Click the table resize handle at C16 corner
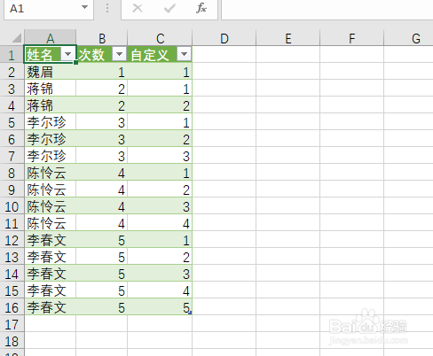This screenshot has width=433, height=356. 190,313
